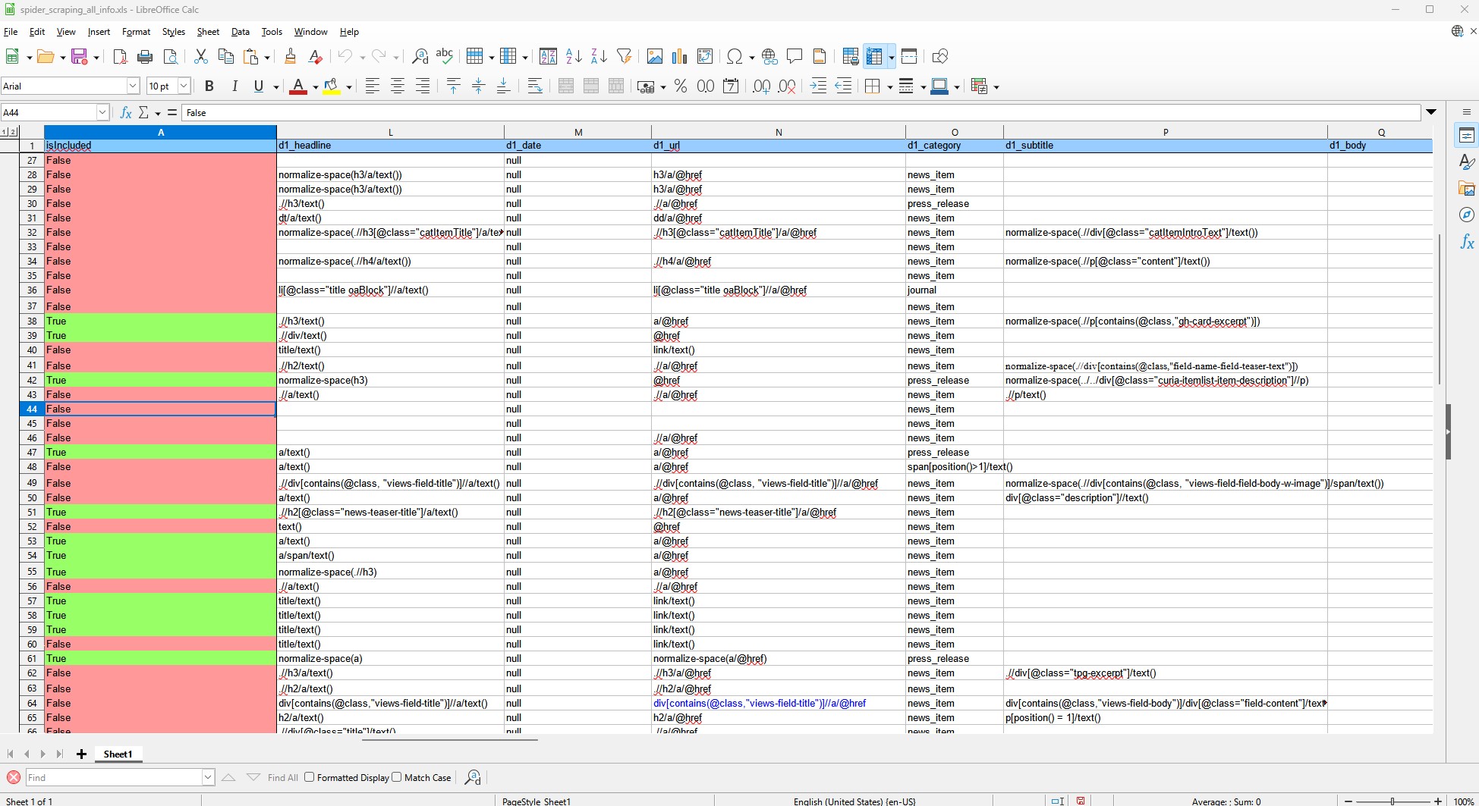Open sidebar Properties panel icon
This screenshot has height=806, width=1479.
point(1467,136)
